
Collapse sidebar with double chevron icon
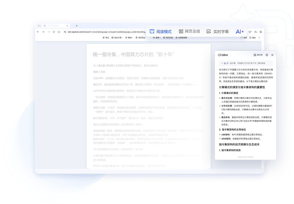[38, 32]
